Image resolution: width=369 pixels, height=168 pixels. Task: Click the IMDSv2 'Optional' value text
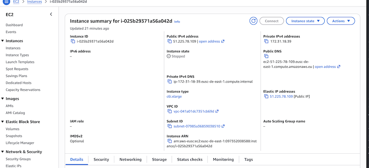pyautogui.click(x=77, y=141)
